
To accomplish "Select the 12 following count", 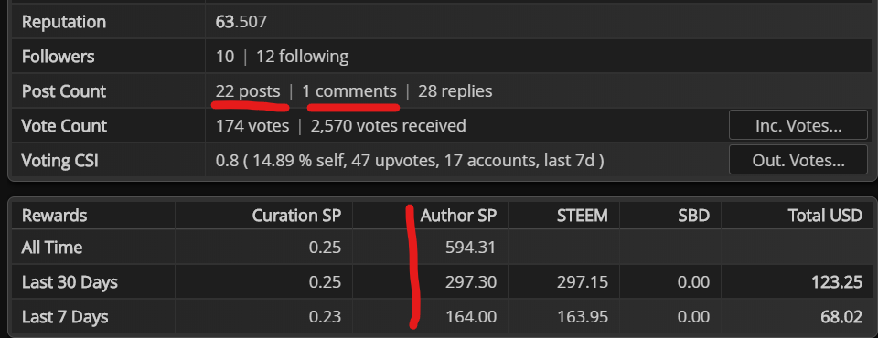I will 303,57.
